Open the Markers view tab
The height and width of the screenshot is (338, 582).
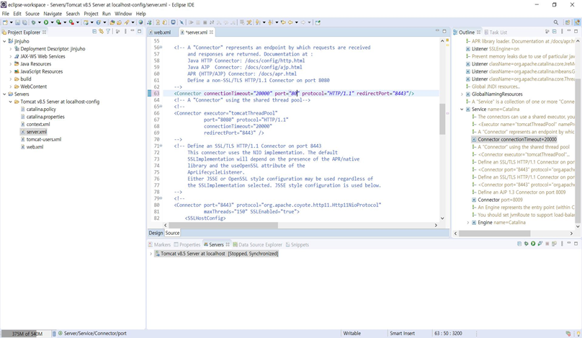coord(159,244)
